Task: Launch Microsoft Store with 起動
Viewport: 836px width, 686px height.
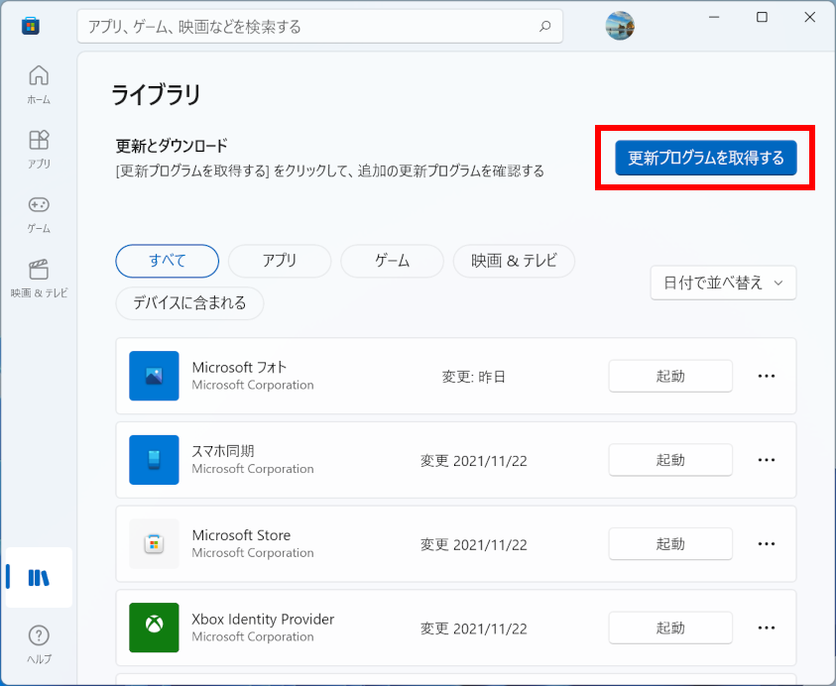Action: pyautogui.click(x=670, y=544)
